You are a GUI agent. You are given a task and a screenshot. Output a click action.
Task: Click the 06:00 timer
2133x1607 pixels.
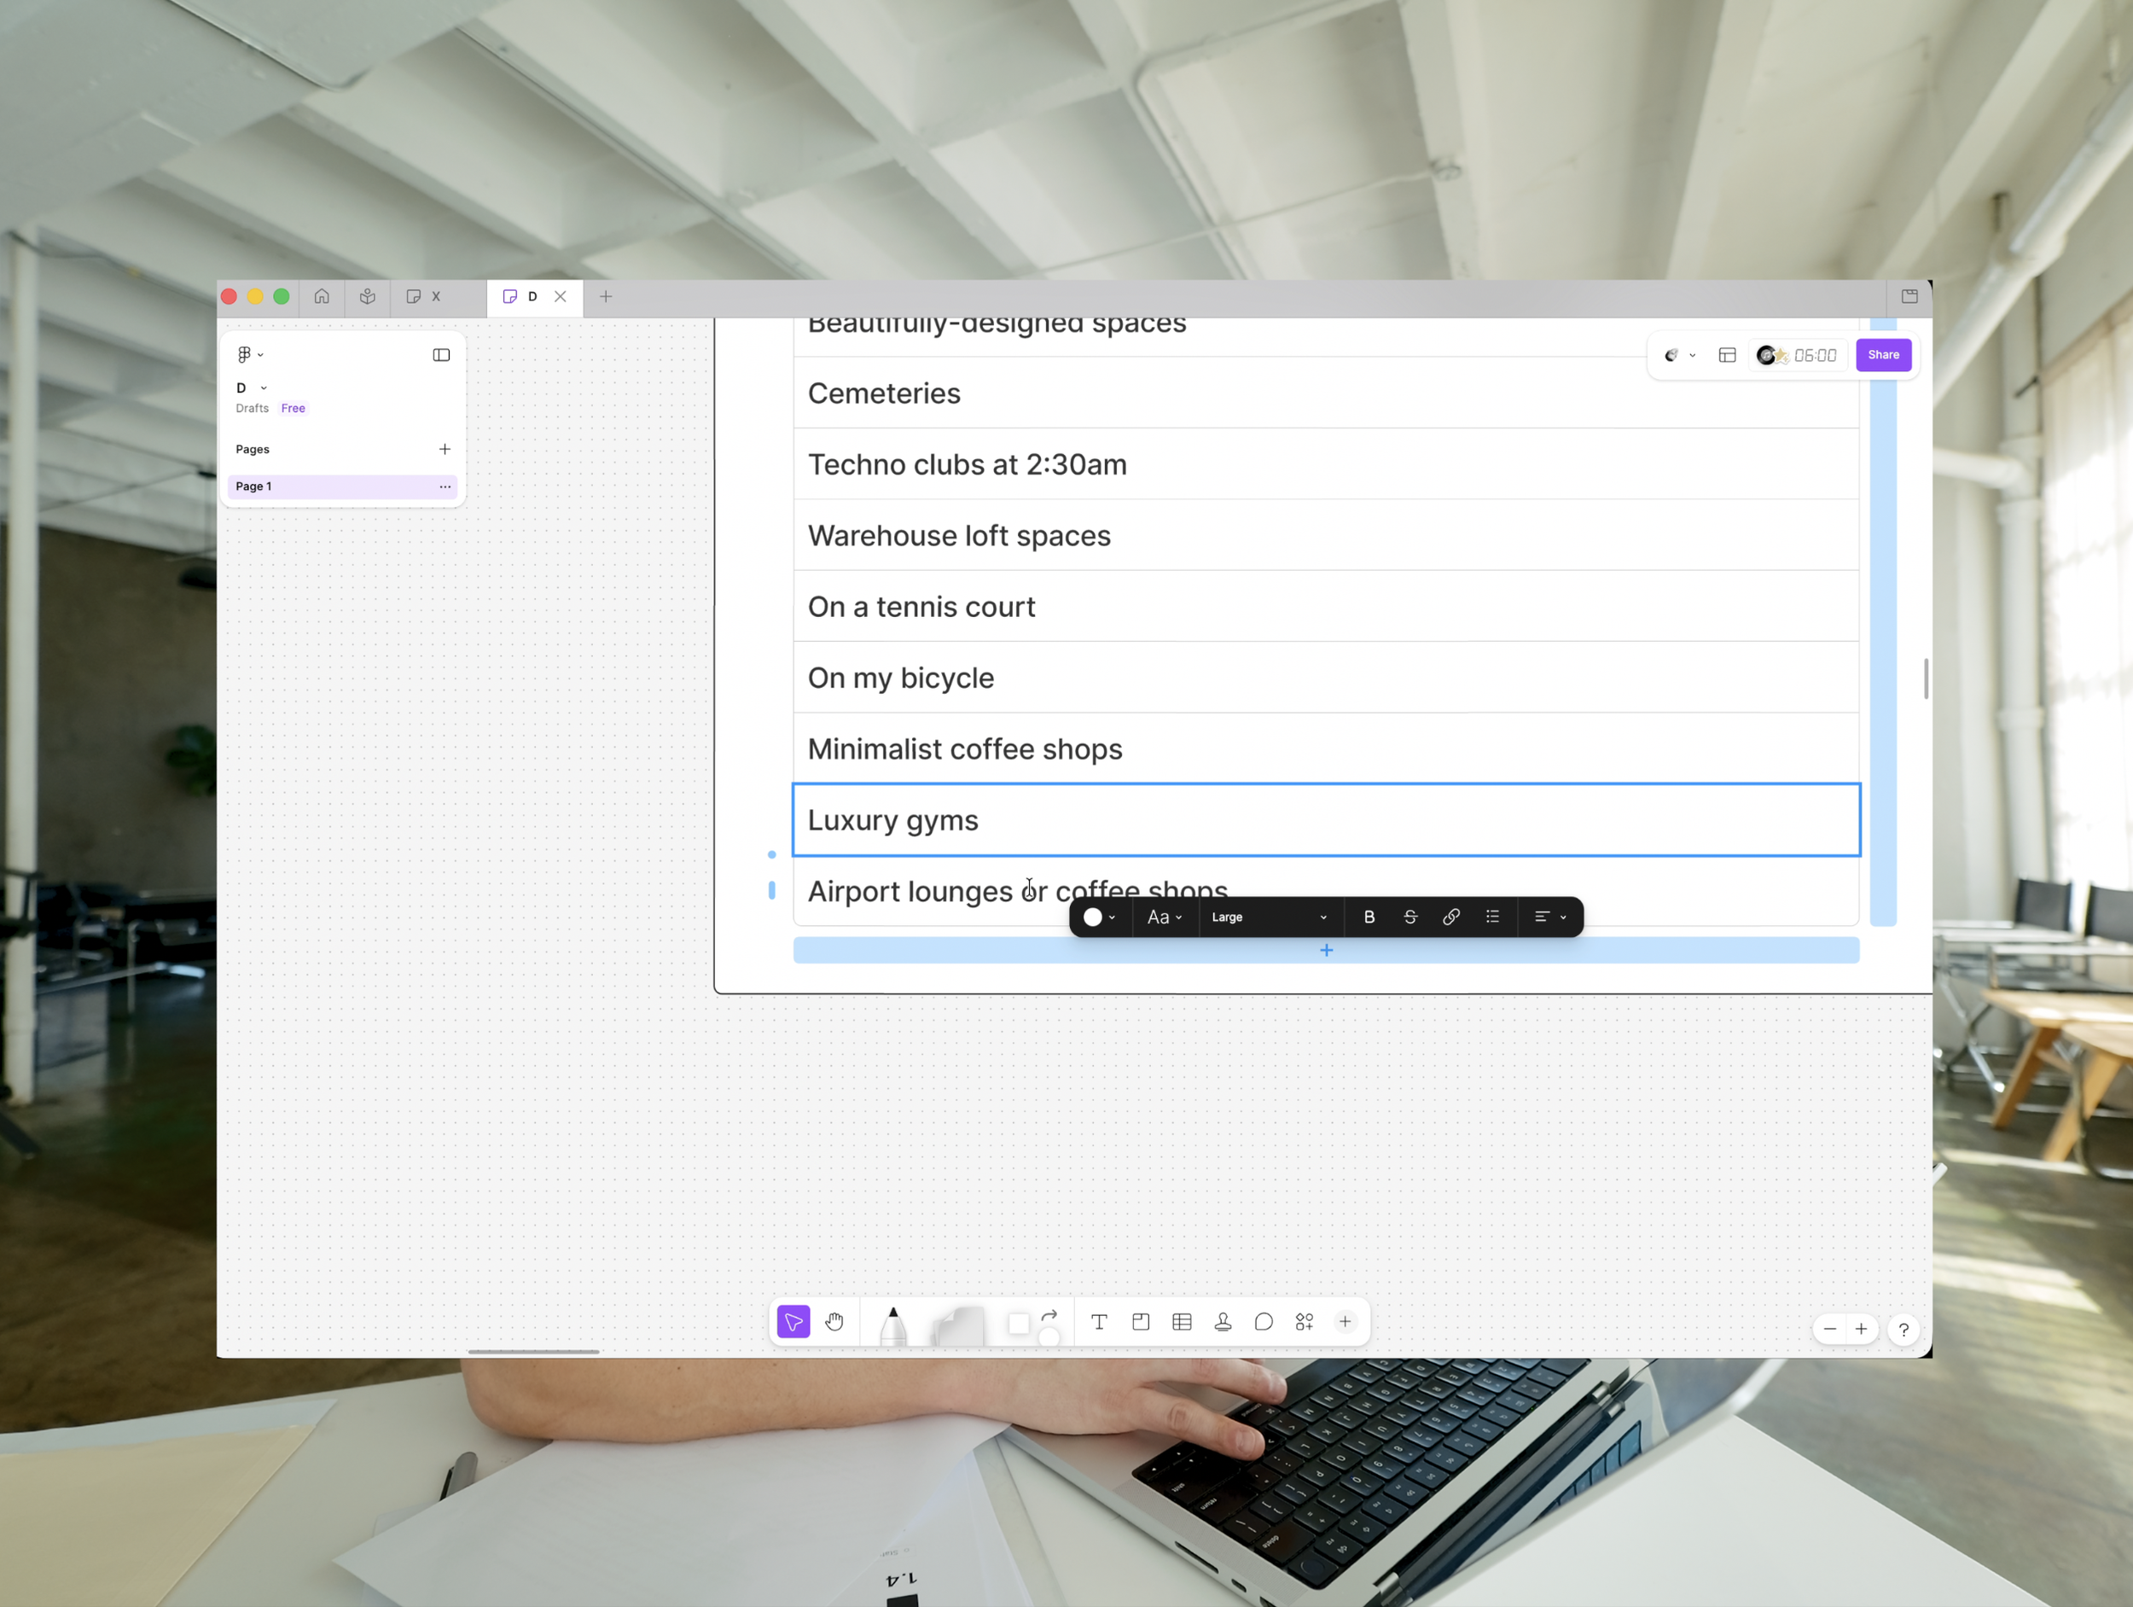[x=1815, y=355]
